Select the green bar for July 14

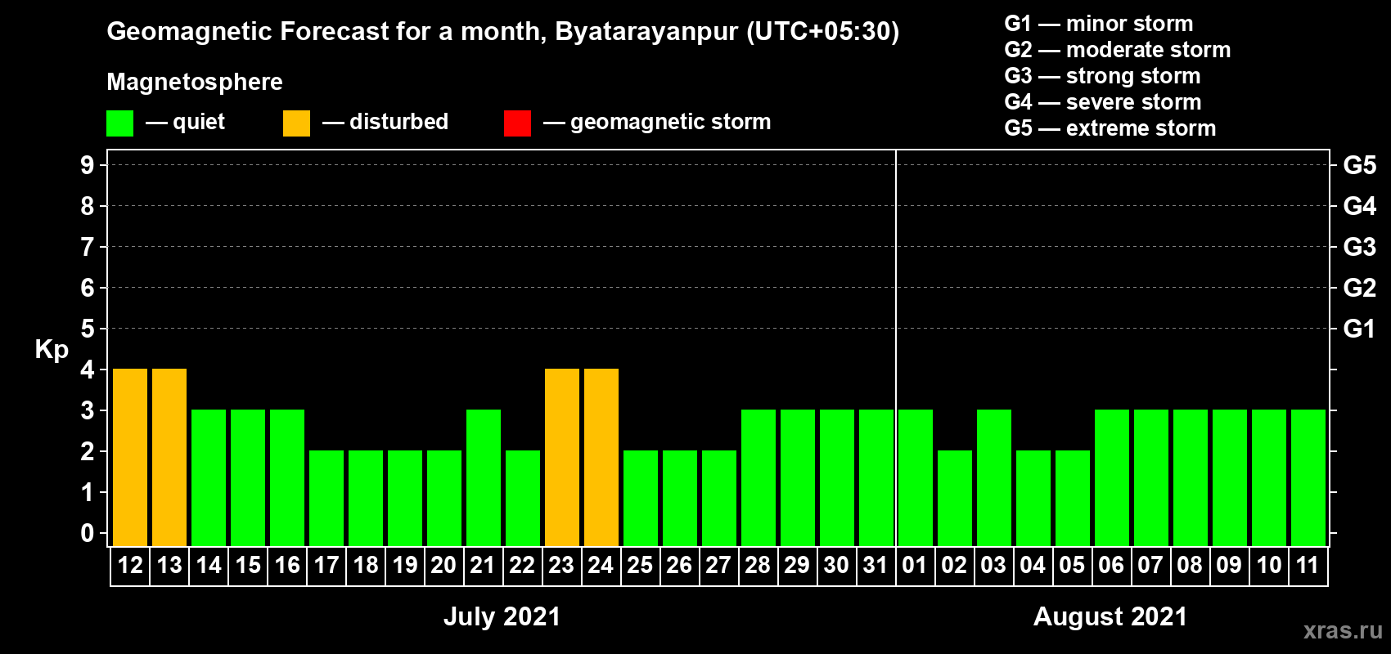pyautogui.click(x=209, y=477)
